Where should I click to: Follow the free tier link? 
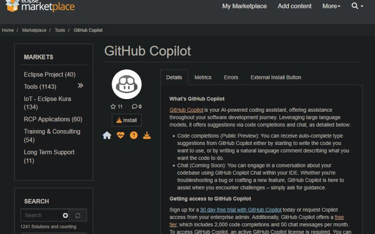pos(339,217)
